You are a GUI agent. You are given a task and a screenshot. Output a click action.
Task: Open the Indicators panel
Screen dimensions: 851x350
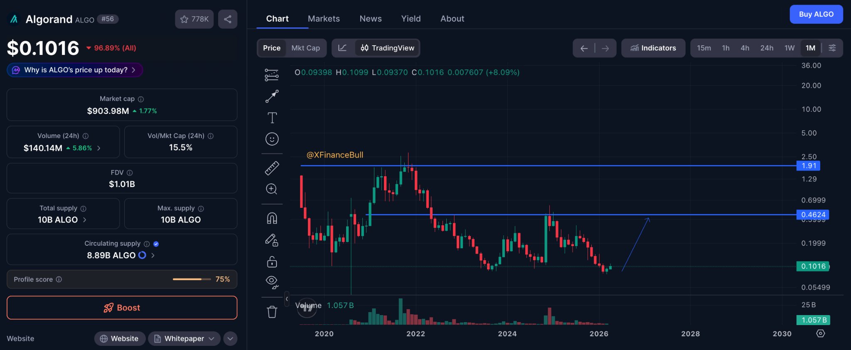(653, 48)
